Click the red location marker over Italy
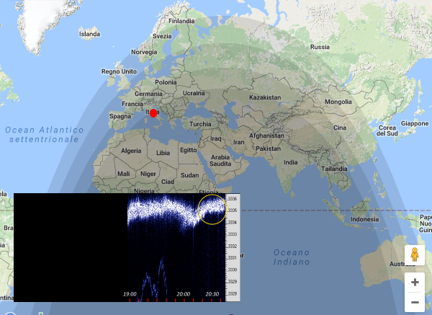 pyautogui.click(x=153, y=113)
